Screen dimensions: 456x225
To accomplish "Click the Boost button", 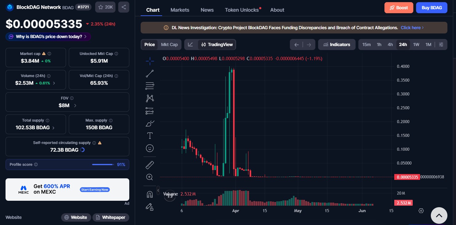I will [x=399, y=8].
